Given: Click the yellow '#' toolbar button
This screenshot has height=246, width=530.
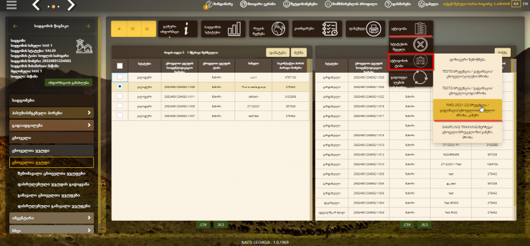Looking at the screenshot, I should click(119, 29).
